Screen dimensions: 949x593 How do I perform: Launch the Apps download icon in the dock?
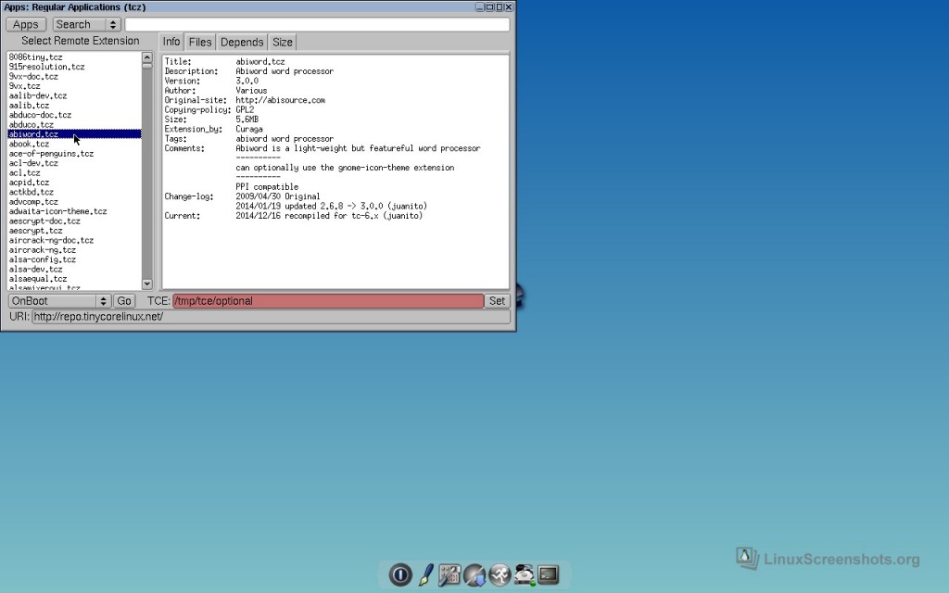(x=474, y=574)
